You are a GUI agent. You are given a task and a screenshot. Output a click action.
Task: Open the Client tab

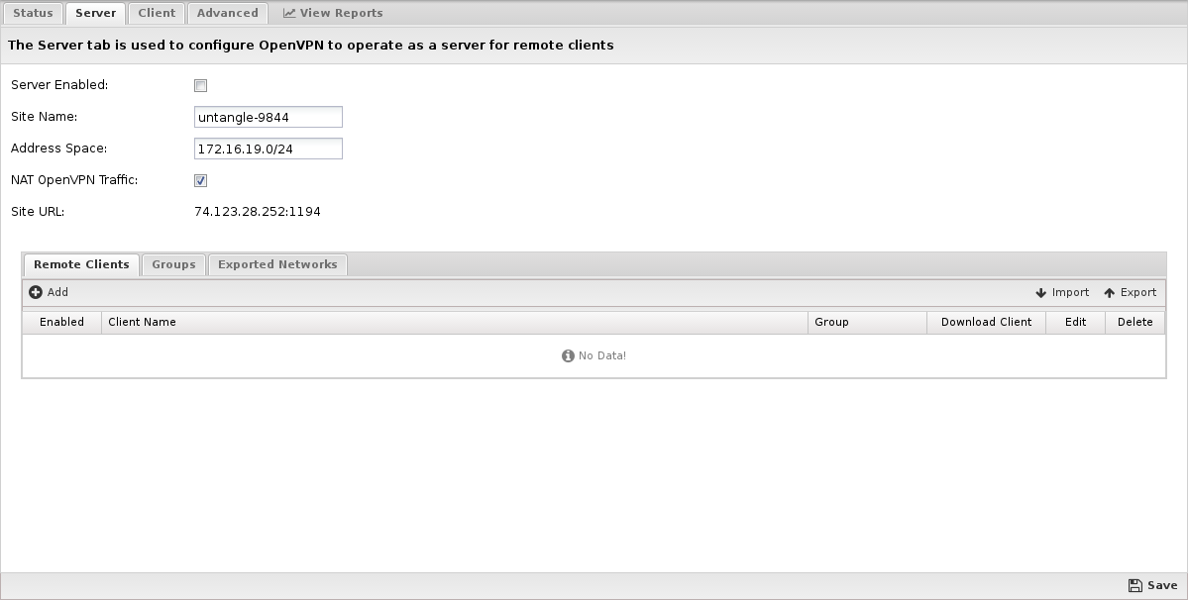tap(157, 13)
